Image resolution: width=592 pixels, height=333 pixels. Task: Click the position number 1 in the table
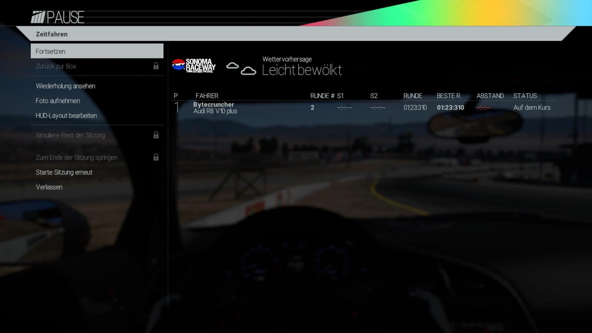click(177, 108)
